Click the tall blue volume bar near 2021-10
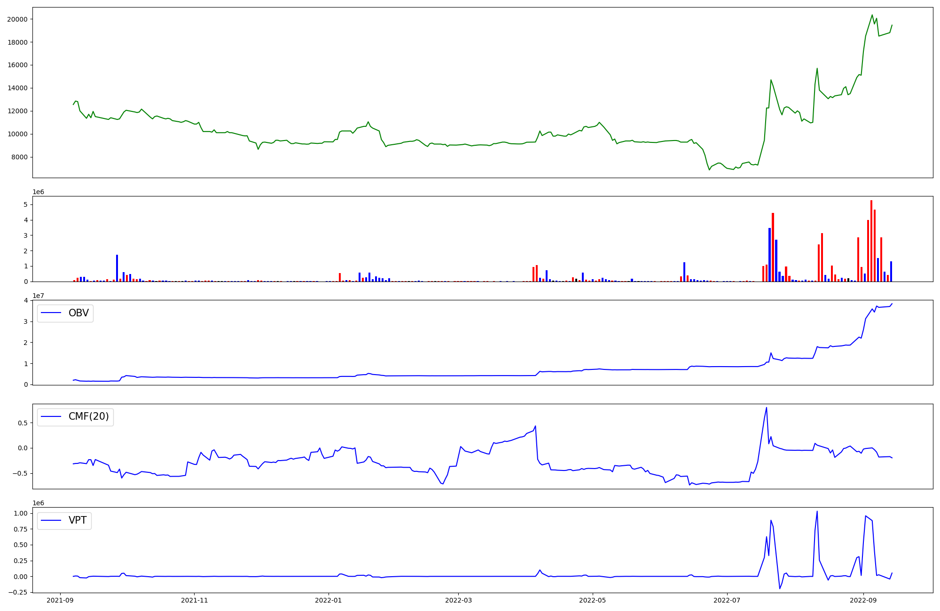 (117, 268)
